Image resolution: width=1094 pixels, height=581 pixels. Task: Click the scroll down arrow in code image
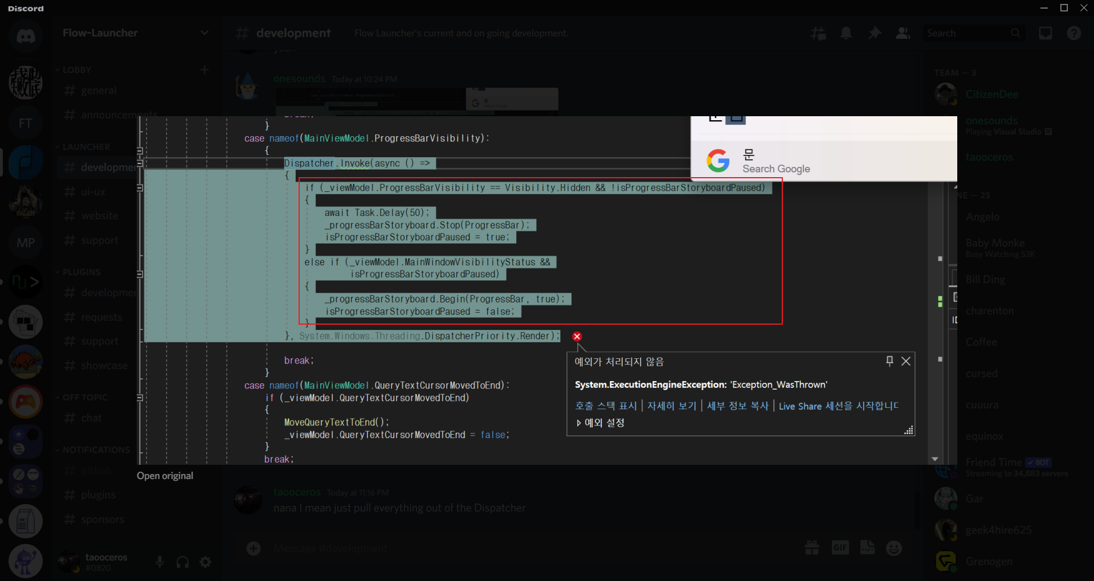coord(934,459)
